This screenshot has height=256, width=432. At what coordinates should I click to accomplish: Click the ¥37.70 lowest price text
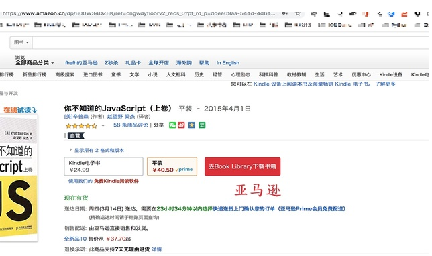[x=116, y=239]
